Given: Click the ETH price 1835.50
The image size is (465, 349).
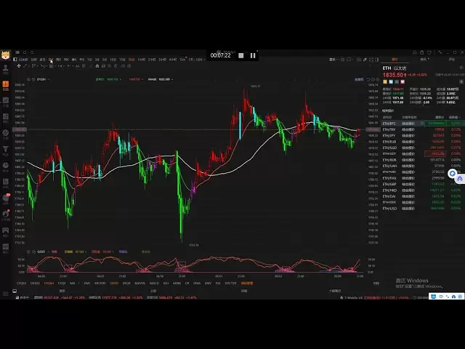Looking at the screenshot, I should click(393, 75).
